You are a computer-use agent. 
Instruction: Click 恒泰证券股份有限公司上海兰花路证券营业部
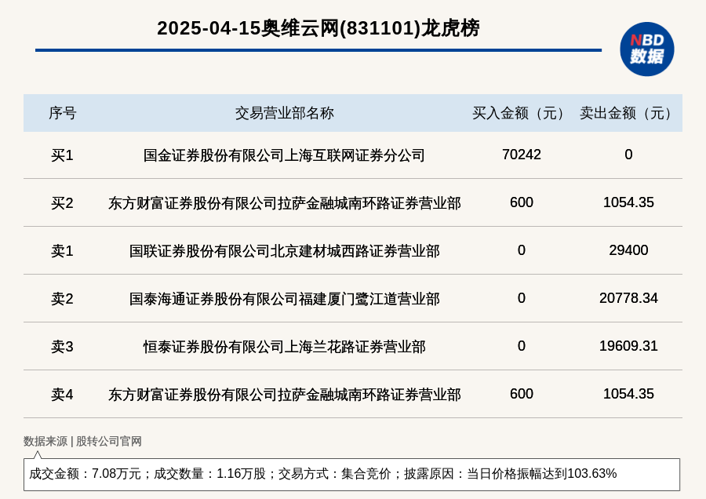coord(284,346)
